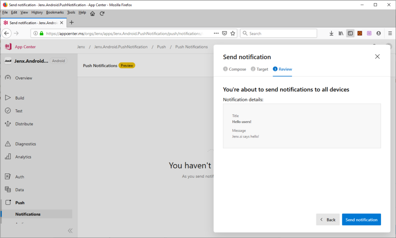The image size is (396, 238).
Task: Click the browser Forward arrow
Action: coord(16,33)
